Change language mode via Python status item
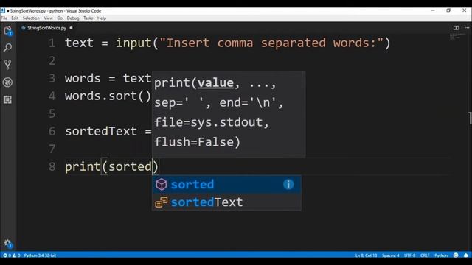 coord(441,255)
